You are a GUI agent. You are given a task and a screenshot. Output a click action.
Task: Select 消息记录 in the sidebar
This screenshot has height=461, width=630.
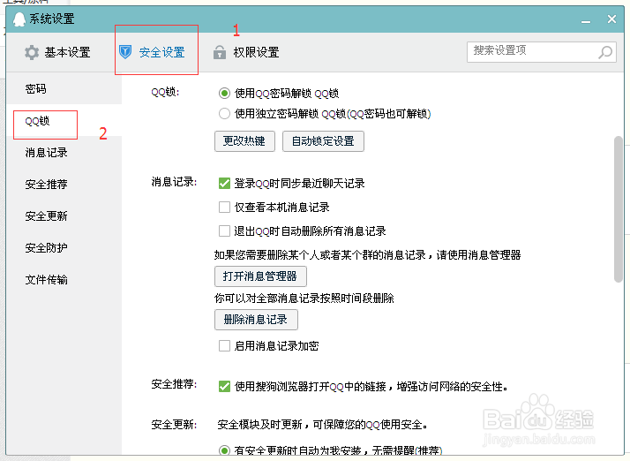click(x=64, y=153)
